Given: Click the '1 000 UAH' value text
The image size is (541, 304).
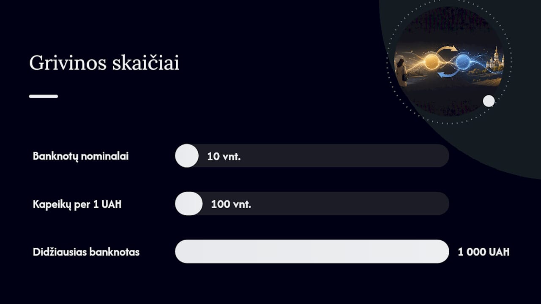Looking at the screenshot, I should 484,252.
